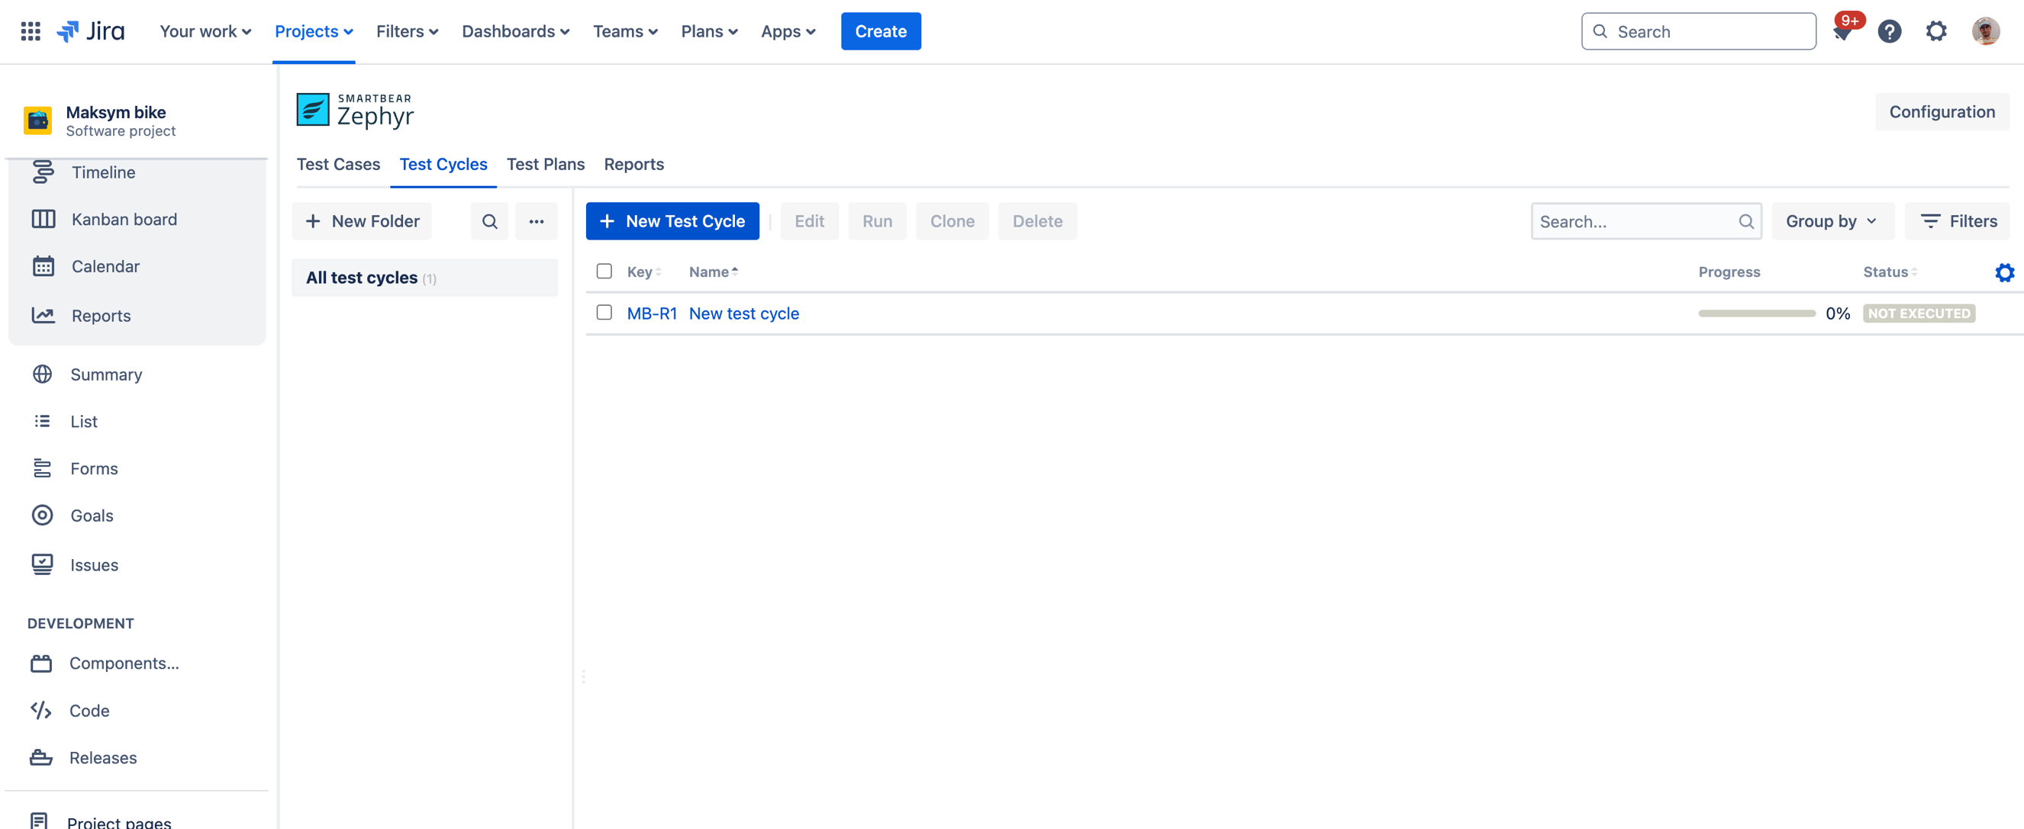
Task: Open the Projects dropdown menu
Action: click(x=314, y=31)
